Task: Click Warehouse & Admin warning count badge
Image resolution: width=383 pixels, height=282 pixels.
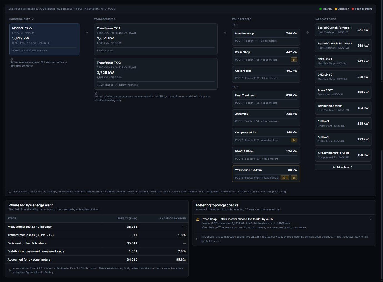Action: [x=285, y=177]
